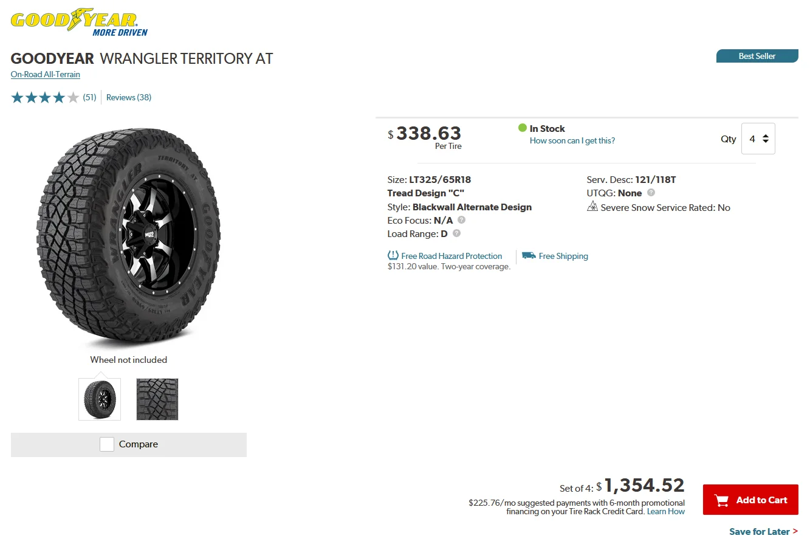
Task: Click the five-star rating icons
Action: coord(45,97)
